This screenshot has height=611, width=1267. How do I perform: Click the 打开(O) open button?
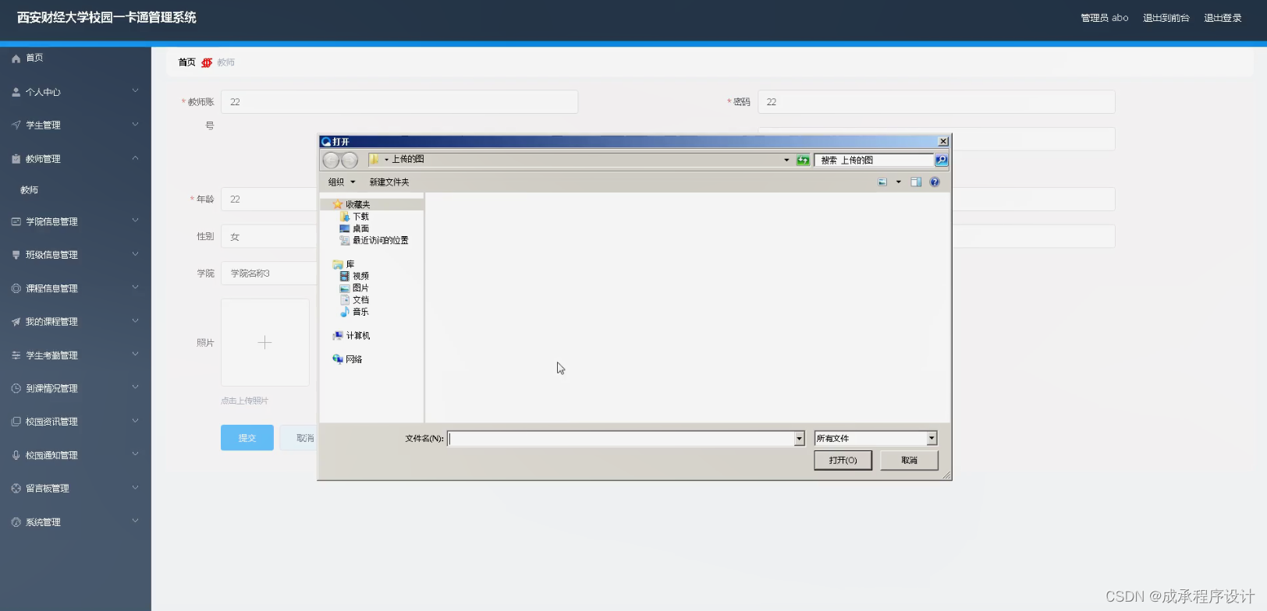[x=843, y=461]
